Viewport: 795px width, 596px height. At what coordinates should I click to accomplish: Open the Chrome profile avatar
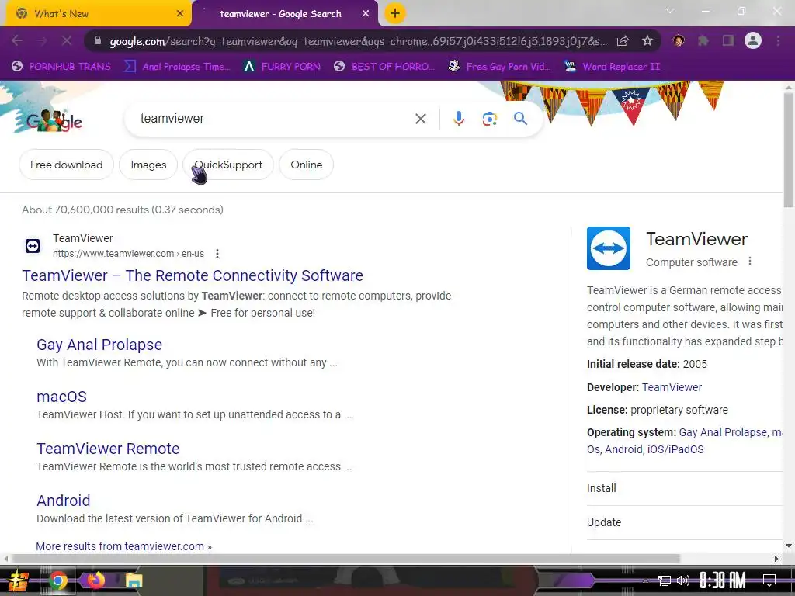pos(753,40)
